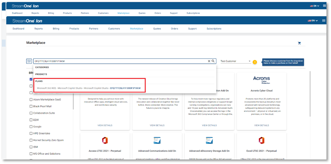
Task: Click the Advanced eDiscovery Storage Add On title
Action: click(x=209, y=151)
